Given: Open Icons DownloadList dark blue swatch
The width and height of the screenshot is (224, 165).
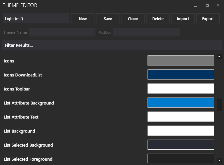Looking at the screenshot, I should click(181, 74).
